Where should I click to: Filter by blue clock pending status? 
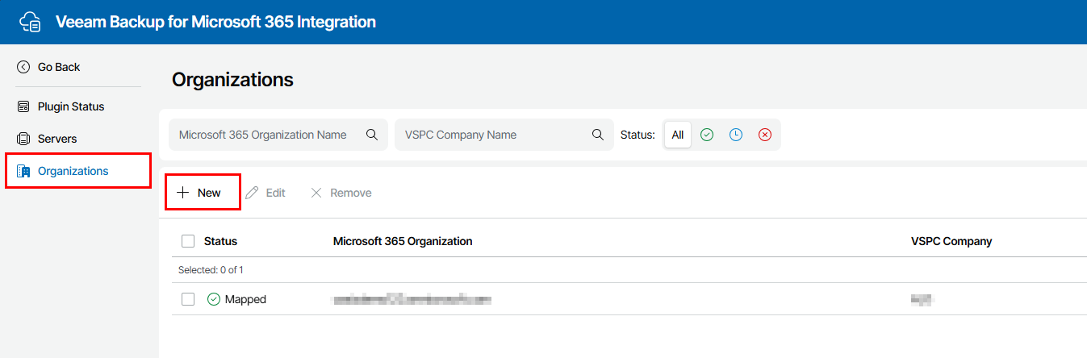(736, 135)
